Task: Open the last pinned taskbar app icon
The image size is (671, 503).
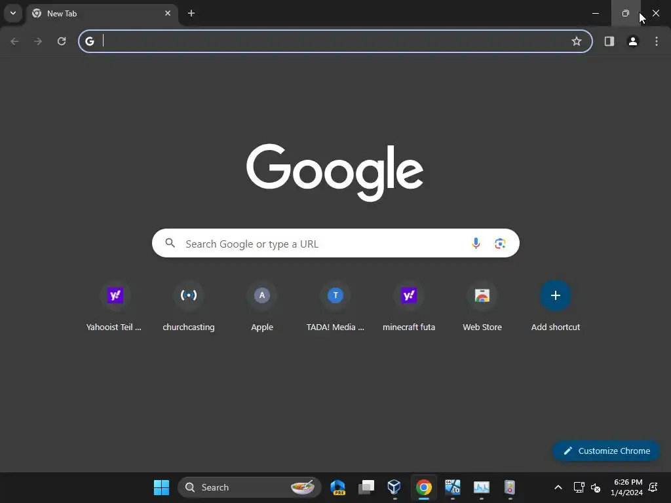Action: click(x=510, y=487)
